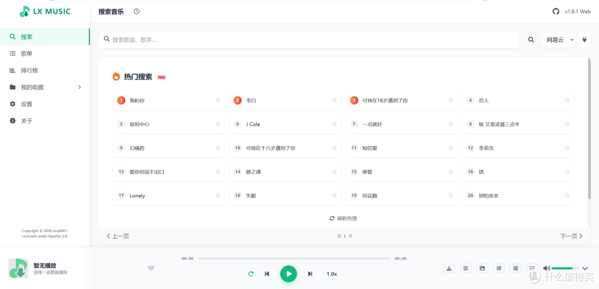
Task: Select hot search 幻痛药
Action: click(x=169, y=148)
